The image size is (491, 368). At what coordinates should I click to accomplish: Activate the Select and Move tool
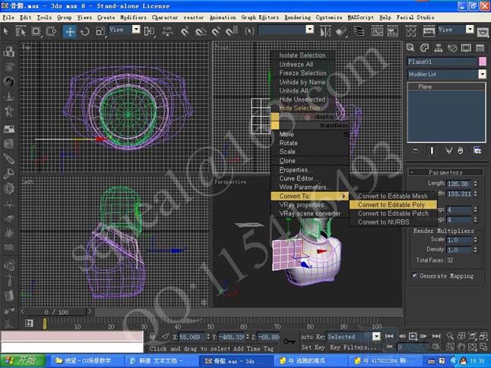click(x=69, y=31)
